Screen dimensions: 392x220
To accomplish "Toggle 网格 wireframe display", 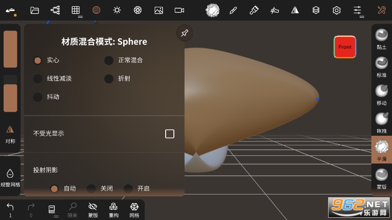I will [134, 210].
